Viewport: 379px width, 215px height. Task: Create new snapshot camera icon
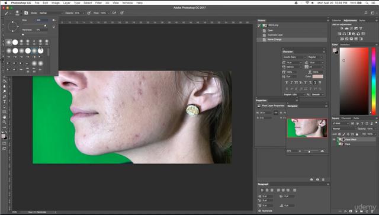[317, 179]
